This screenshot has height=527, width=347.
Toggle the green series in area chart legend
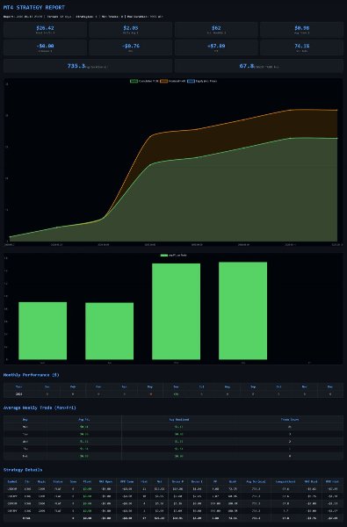coord(144,81)
